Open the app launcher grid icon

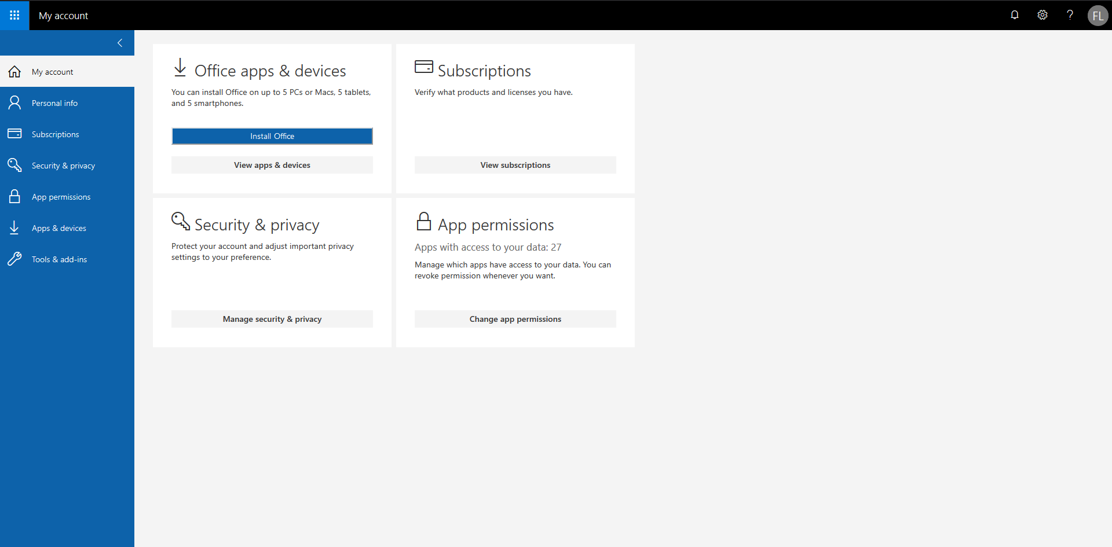point(14,15)
